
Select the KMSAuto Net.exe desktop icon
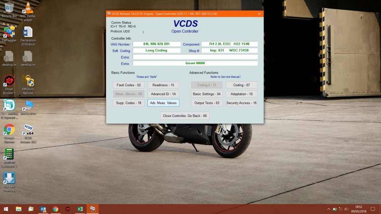coord(28,85)
